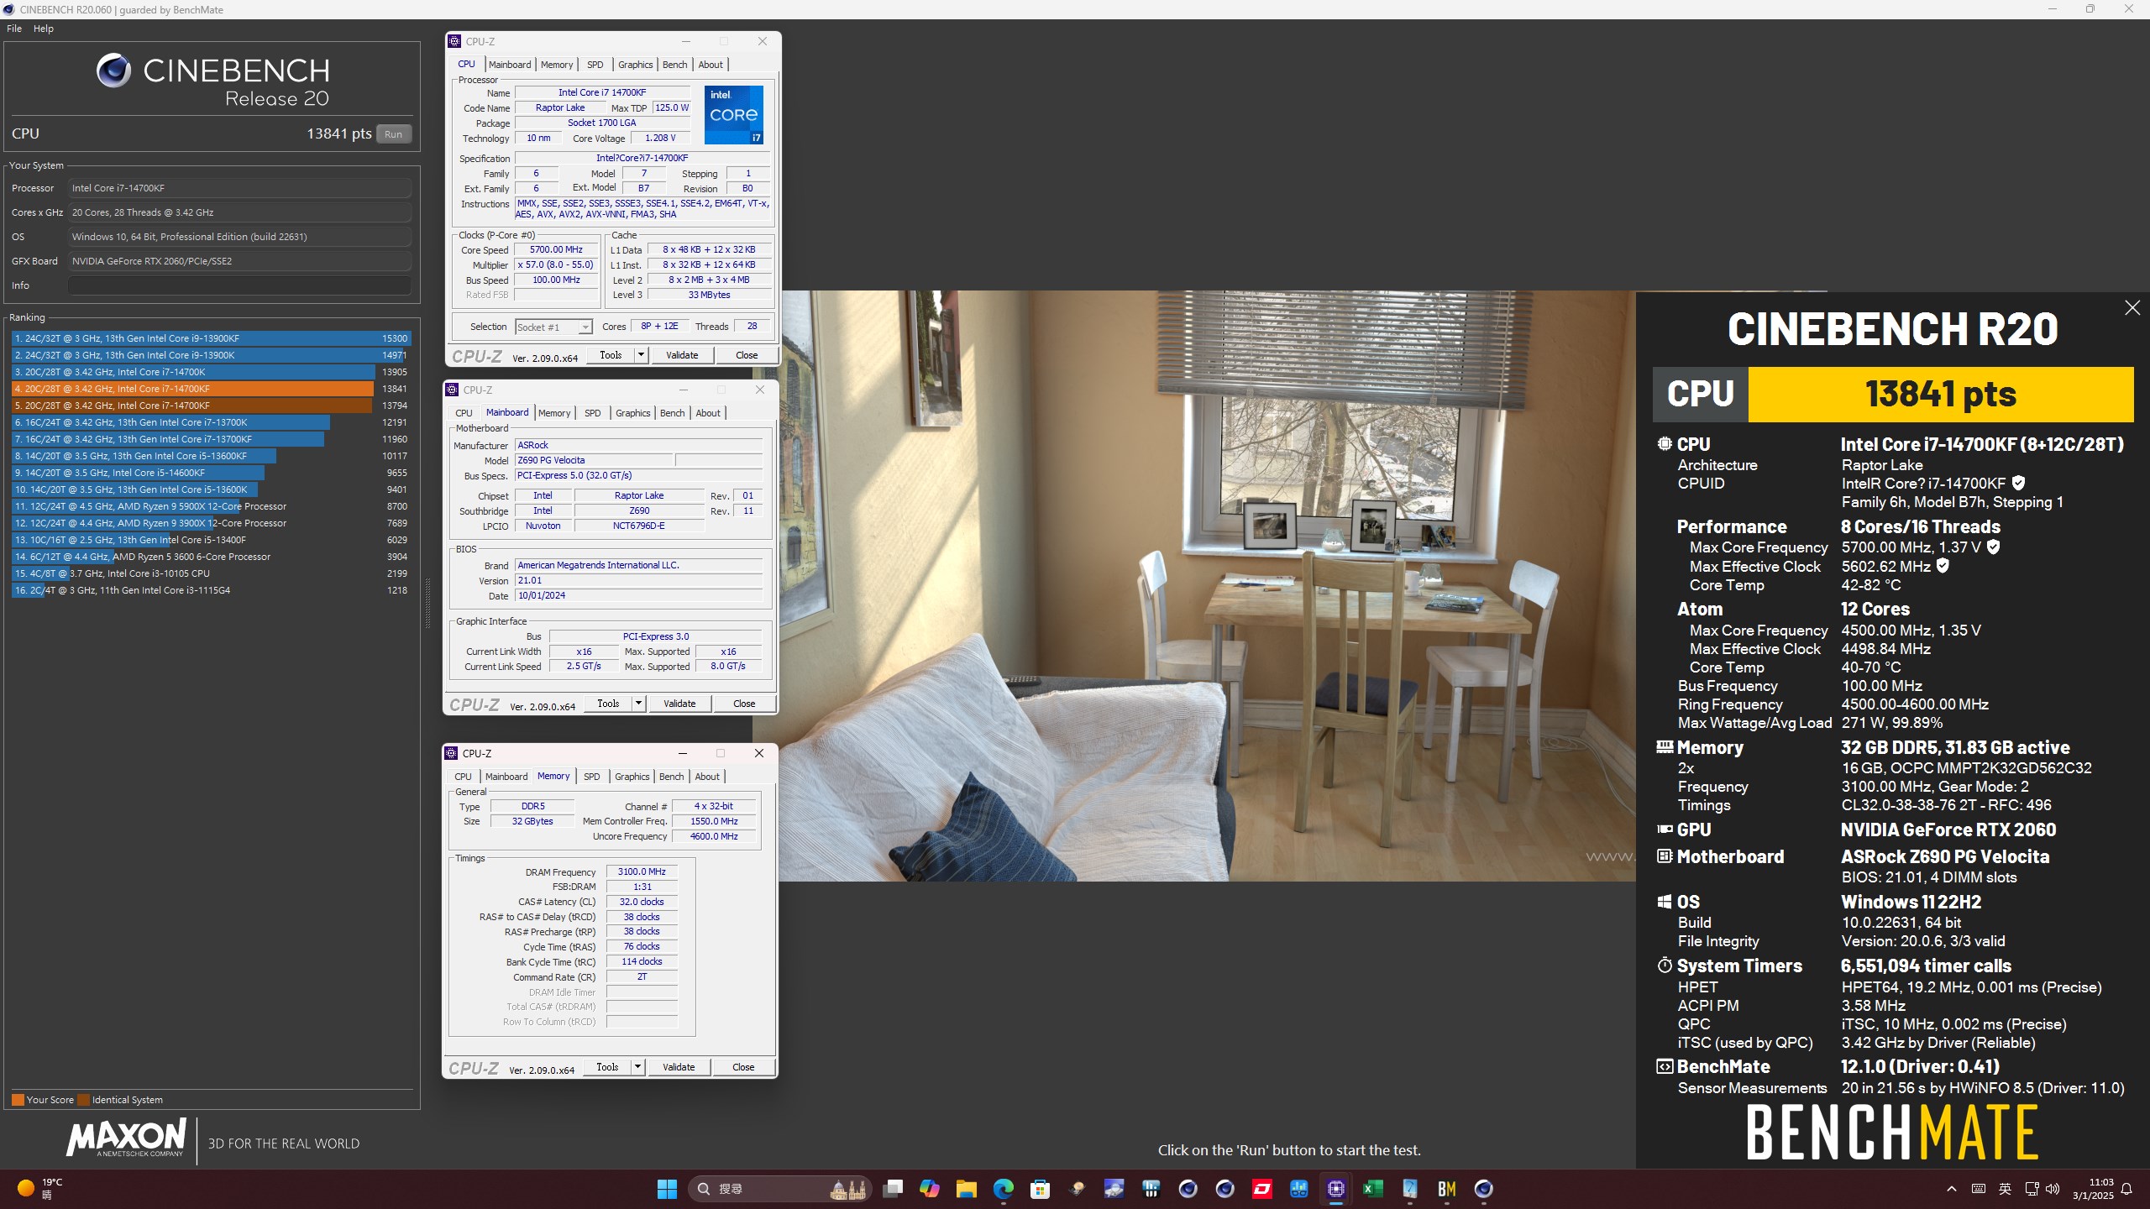Click the shield icon beside Max Effective Clock 5602.62 MHz
The width and height of the screenshot is (2150, 1209).
tap(1943, 566)
